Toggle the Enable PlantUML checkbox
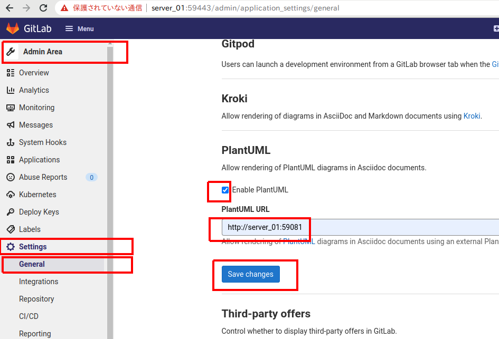This screenshot has height=339, width=499. coord(225,190)
